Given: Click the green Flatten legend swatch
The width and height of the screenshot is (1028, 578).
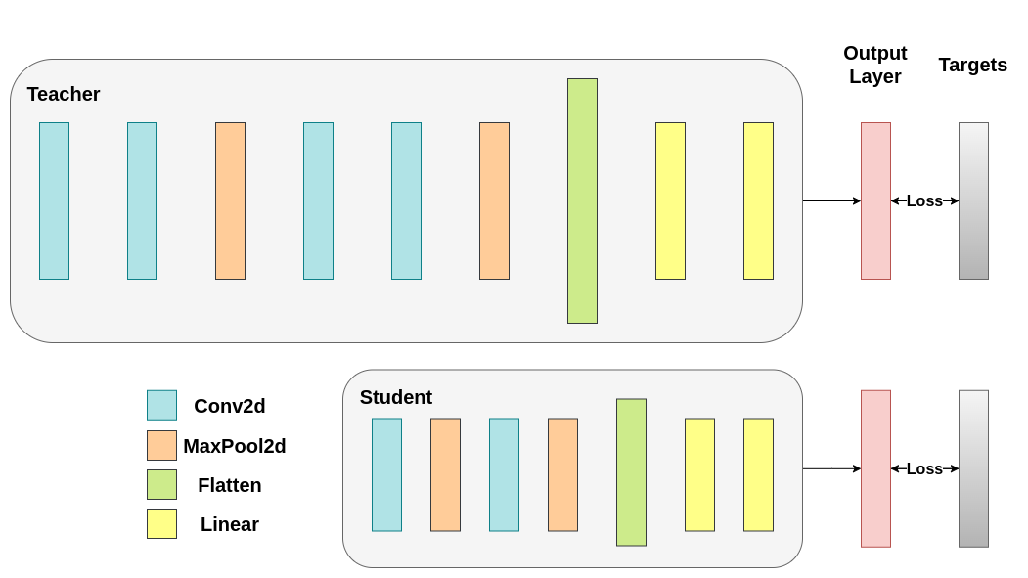Looking at the screenshot, I should (161, 484).
